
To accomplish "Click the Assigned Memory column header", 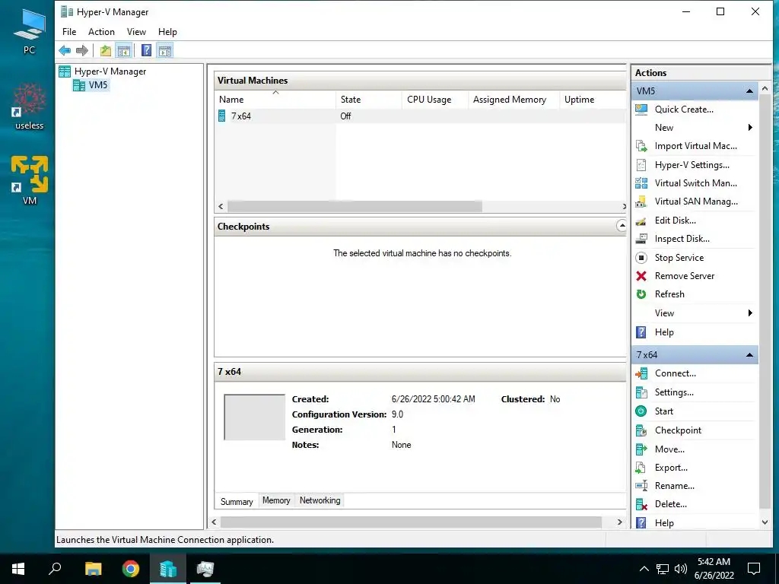I will click(x=514, y=100).
